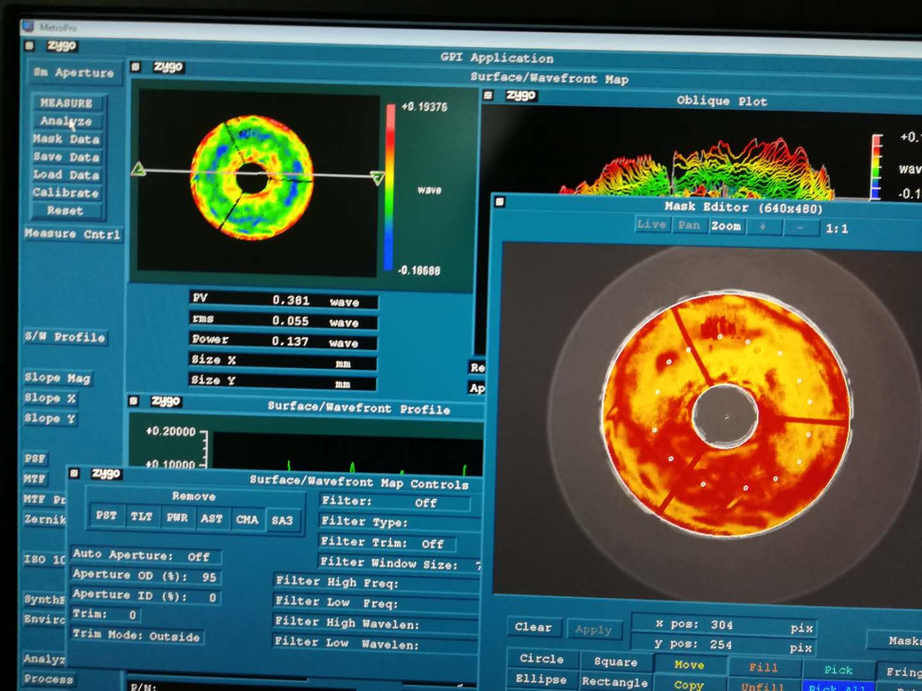
Task: Click color scale bar in Oblique Plot
Action: coord(877,166)
